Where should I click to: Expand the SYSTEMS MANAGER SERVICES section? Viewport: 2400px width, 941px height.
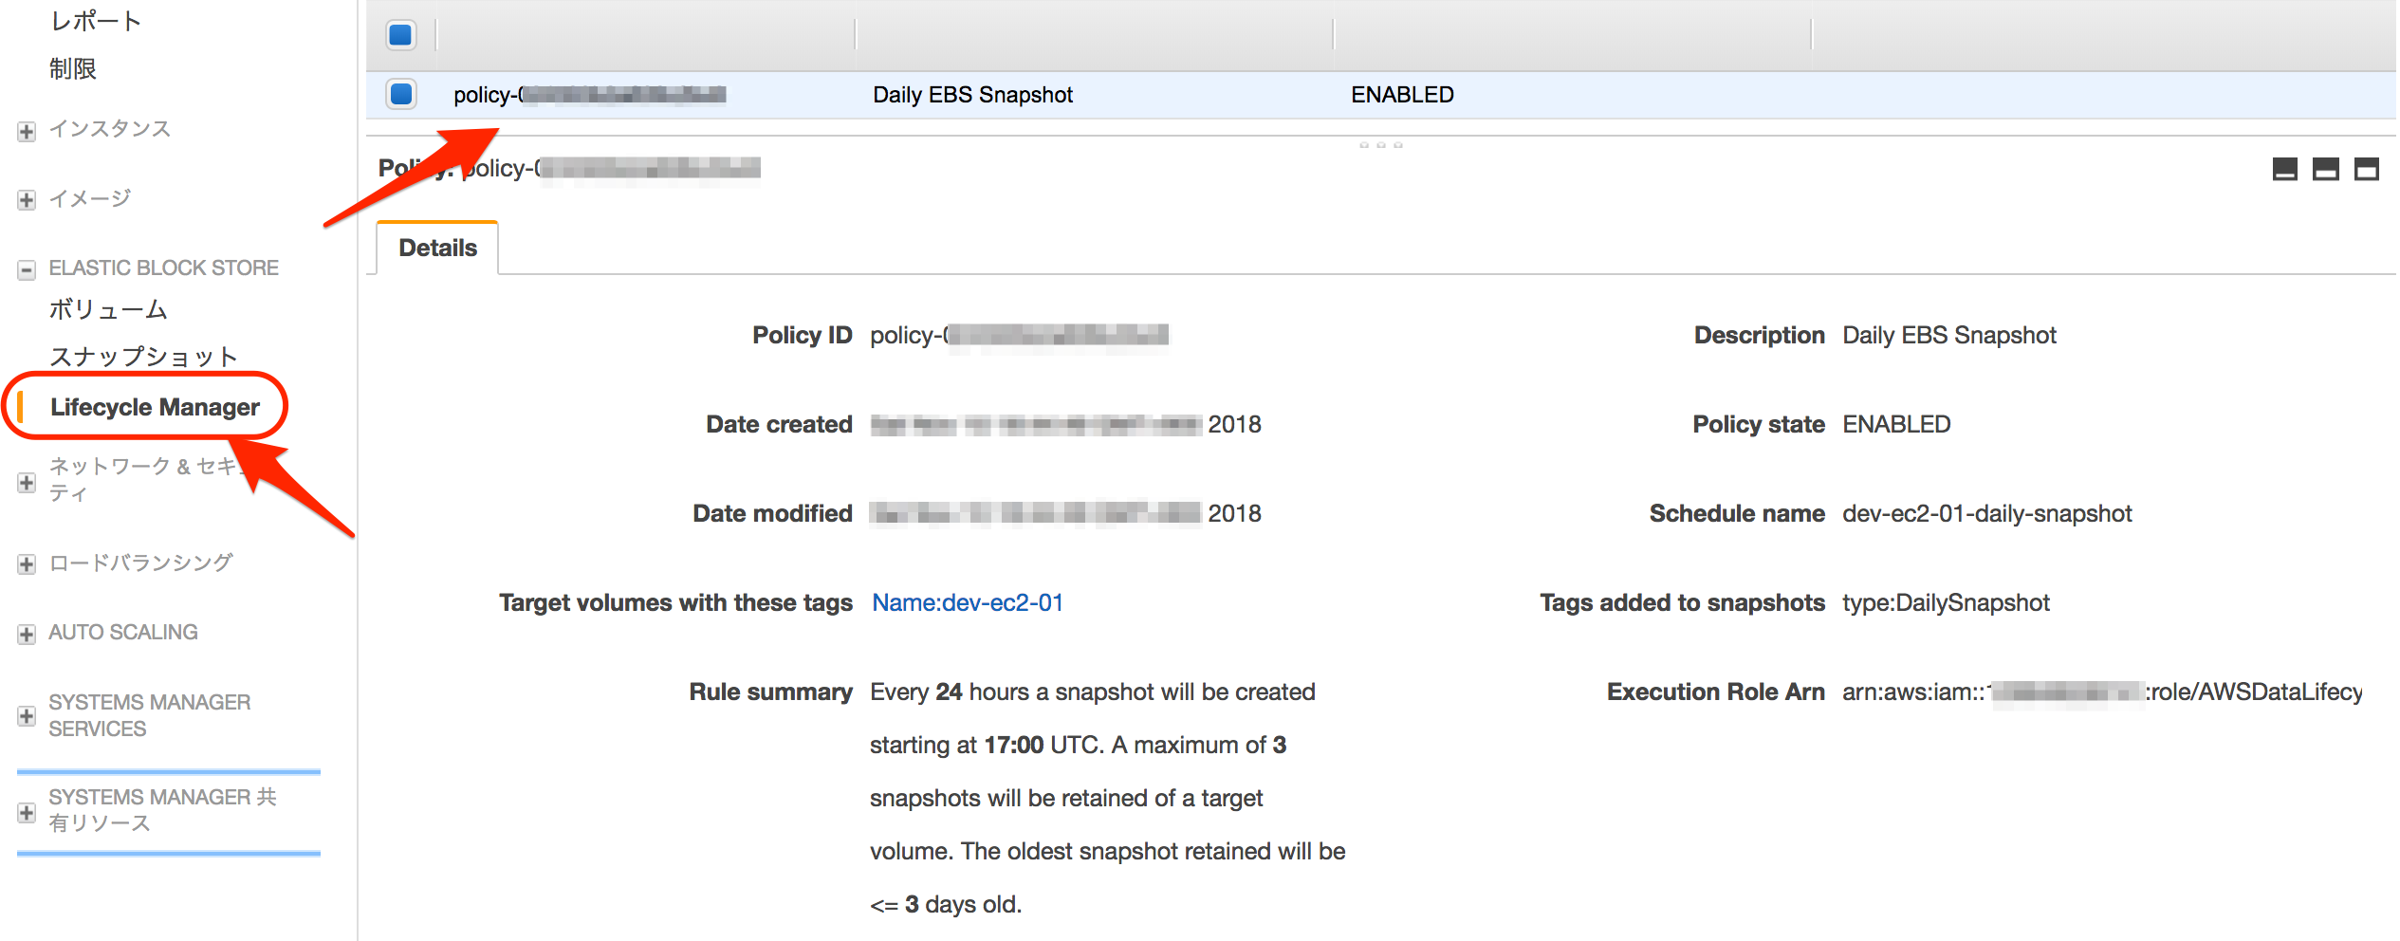[x=25, y=715]
